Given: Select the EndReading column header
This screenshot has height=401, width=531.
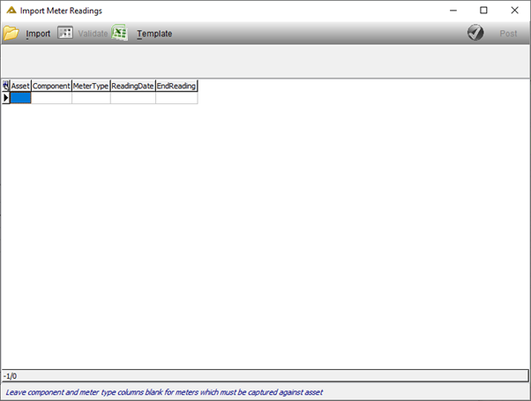Looking at the screenshot, I should (176, 86).
